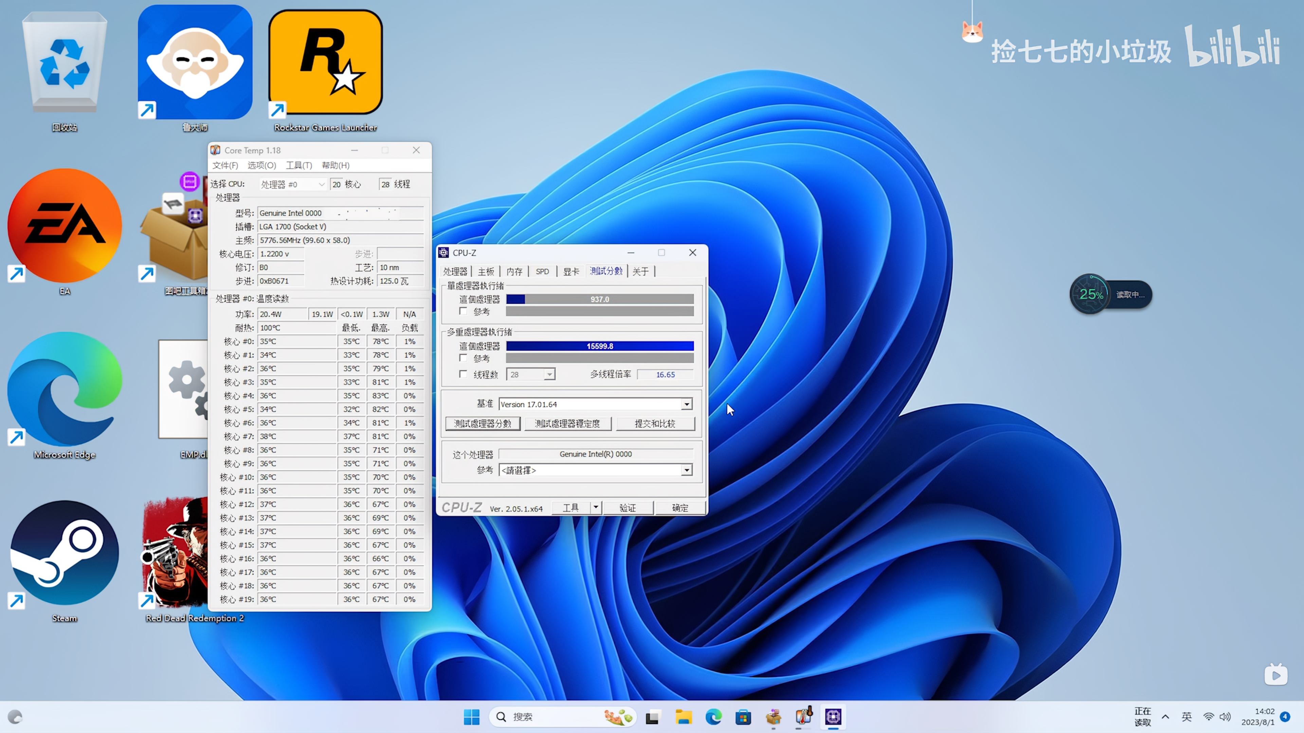Open Task View on the taskbar

(x=652, y=717)
